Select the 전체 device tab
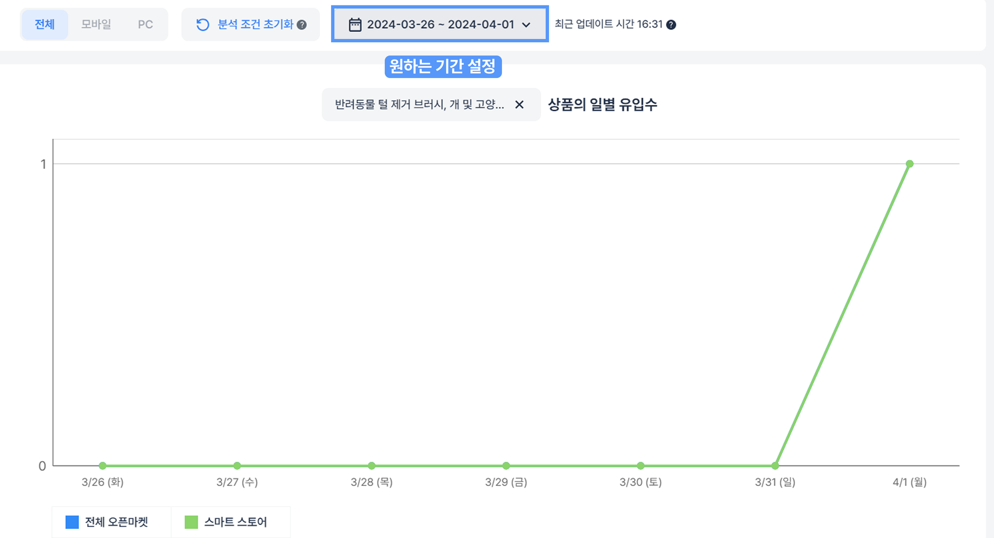Image resolution: width=994 pixels, height=538 pixels. (45, 24)
